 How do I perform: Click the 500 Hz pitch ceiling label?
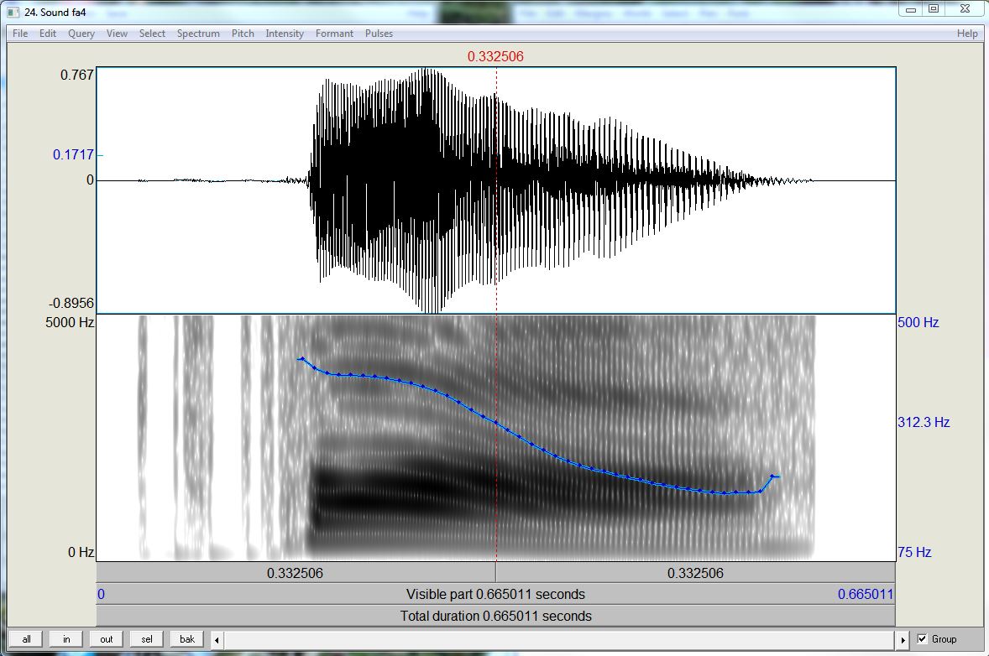point(918,322)
